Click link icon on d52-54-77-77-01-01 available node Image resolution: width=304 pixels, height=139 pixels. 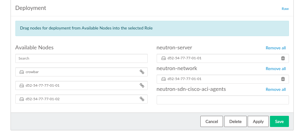click(142, 85)
